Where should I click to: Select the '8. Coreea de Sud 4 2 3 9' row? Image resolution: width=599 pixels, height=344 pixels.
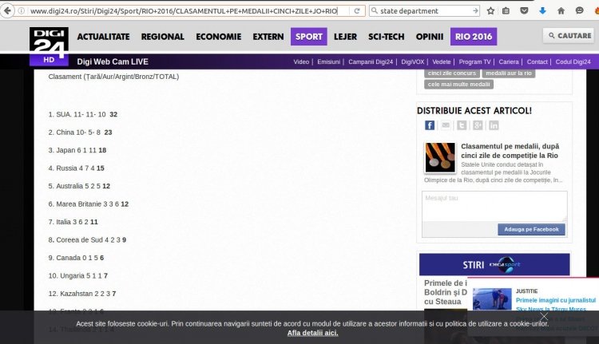(88, 240)
